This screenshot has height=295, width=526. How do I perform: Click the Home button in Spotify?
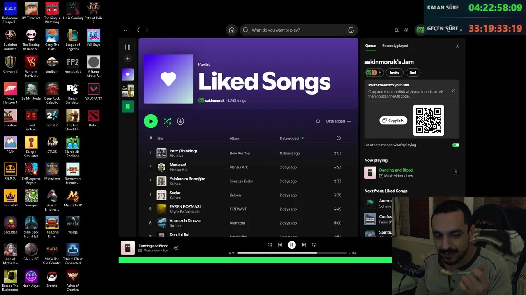(232, 30)
